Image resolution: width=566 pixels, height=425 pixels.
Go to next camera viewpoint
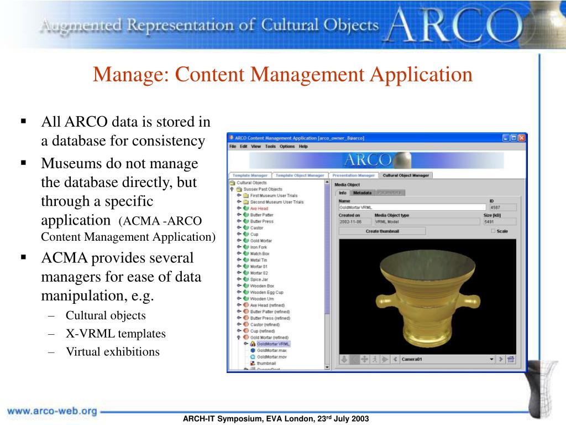coord(501,359)
